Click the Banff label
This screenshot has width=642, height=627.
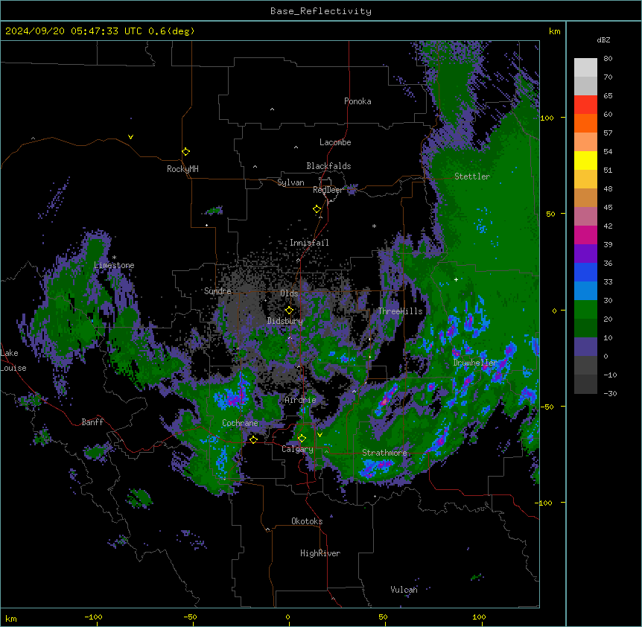pos(92,422)
